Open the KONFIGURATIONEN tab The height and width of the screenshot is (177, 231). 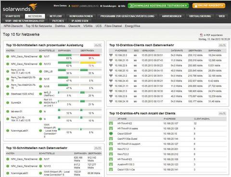81,16
